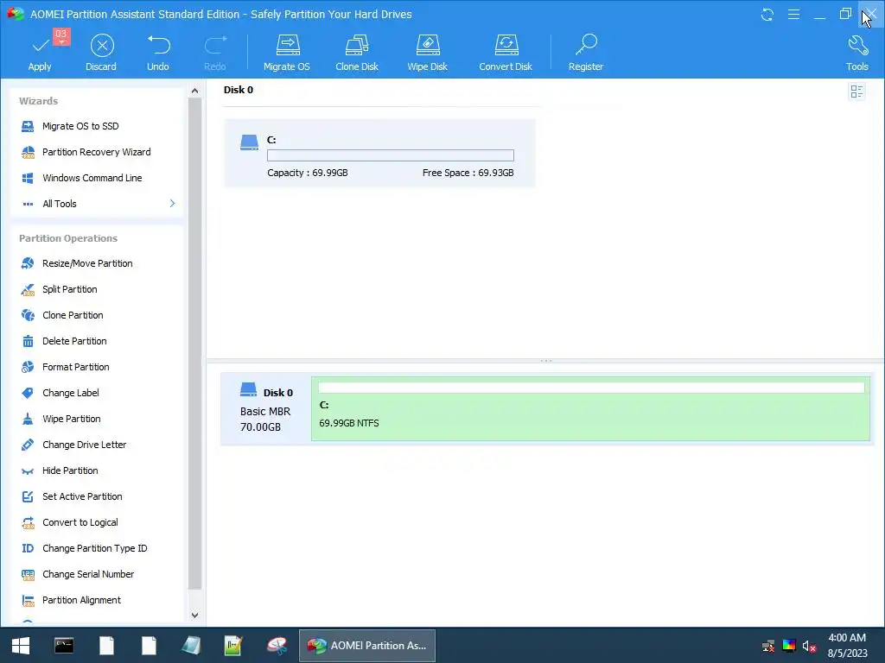This screenshot has height=663, width=885.
Task: Select the C: partition card in top pane
Action: tap(379, 153)
